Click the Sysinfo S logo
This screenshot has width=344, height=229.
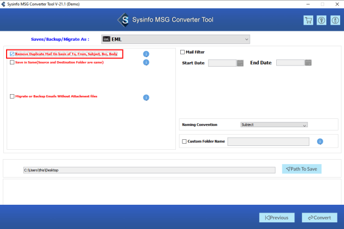pos(124,20)
